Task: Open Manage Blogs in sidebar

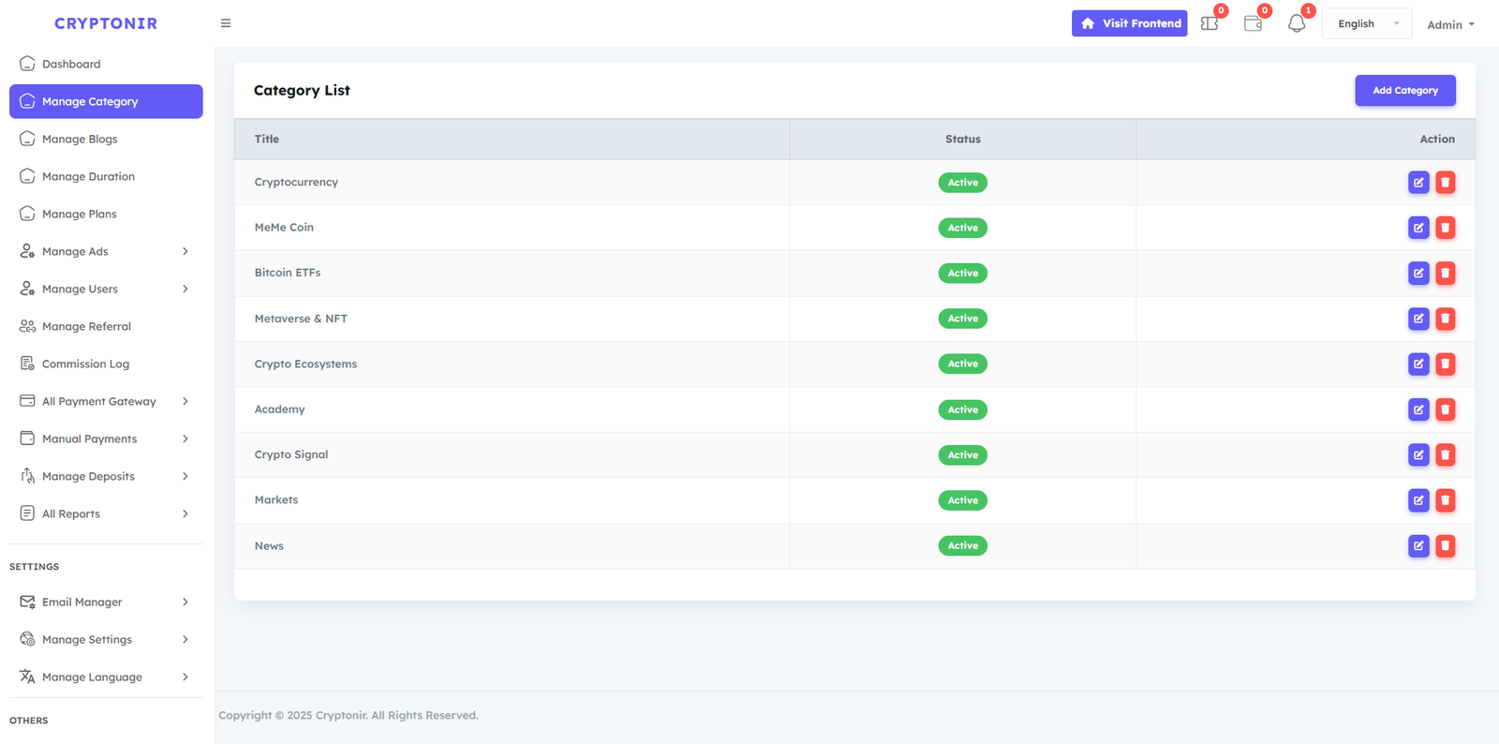Action: coord(80,139)
